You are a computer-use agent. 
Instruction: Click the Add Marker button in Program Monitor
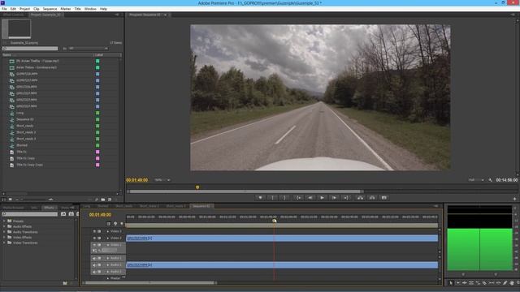click(x=260, y=198)
